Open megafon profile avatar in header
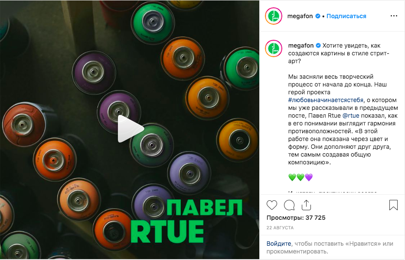Image resolution: width=405 pixels, height=260 pixels. tap(274, 16)
